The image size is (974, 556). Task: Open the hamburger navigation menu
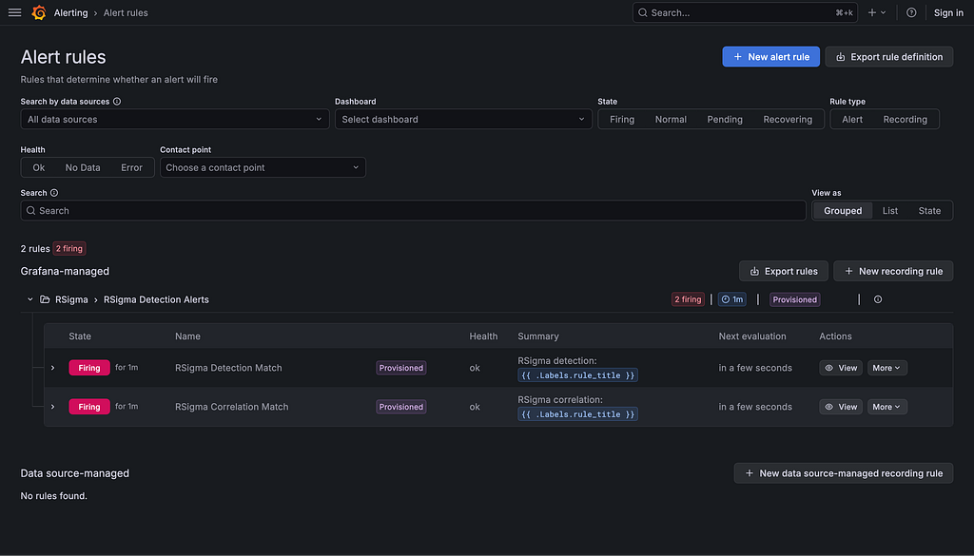15,12
